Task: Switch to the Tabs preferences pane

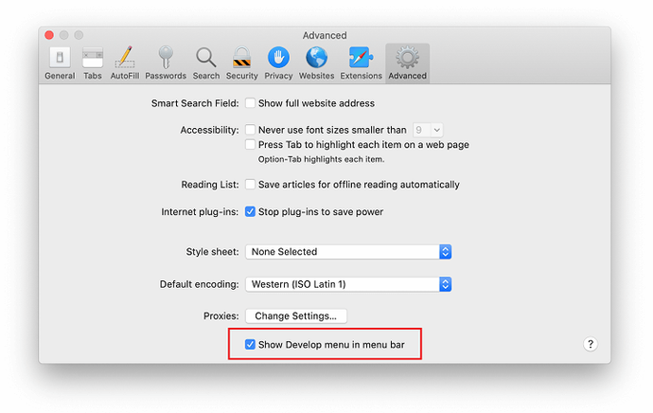Action: pyautogui.click(x=93, y=63)
